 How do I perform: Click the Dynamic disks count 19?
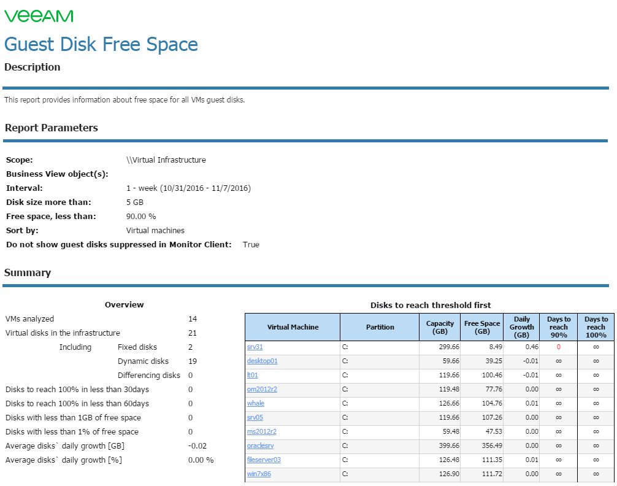coord(193,361)
